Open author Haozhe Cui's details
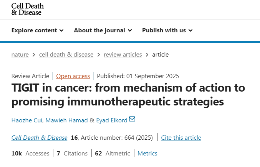The image size is (260, 167). [x=26, y=120]
